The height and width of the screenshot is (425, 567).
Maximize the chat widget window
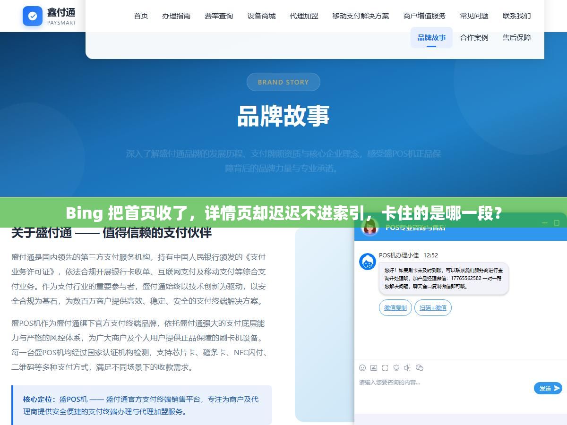pyautogui.click(x=557, y=223)
